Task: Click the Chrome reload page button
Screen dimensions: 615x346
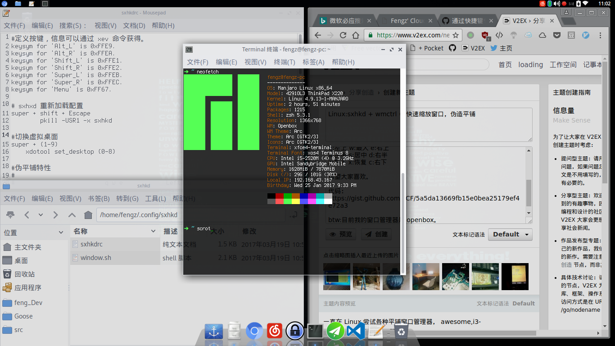Action: tap(343, 35)
